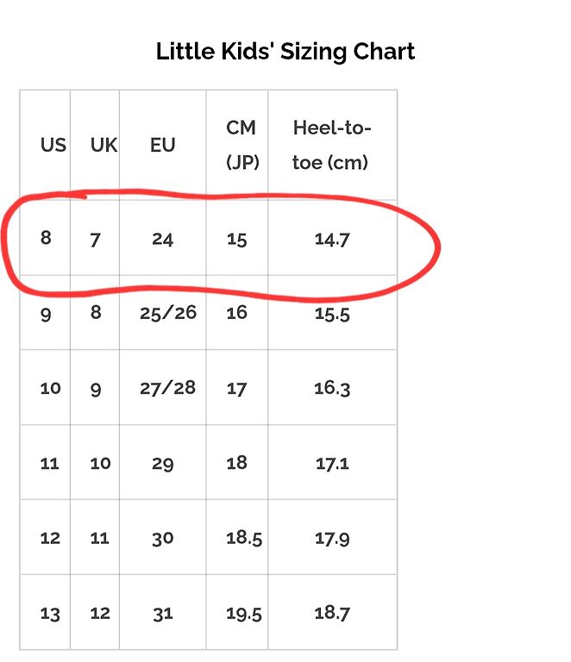Click the 14.7 heel-to-toe cell
Viewport: 571px width, 662px height.
[331, 239]
